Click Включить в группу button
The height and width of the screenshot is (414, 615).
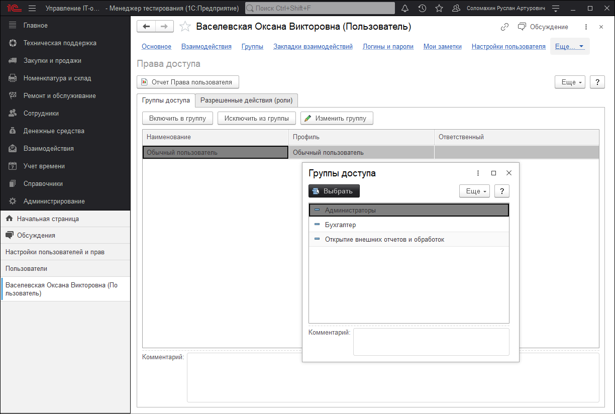click(x=178, y=119)
